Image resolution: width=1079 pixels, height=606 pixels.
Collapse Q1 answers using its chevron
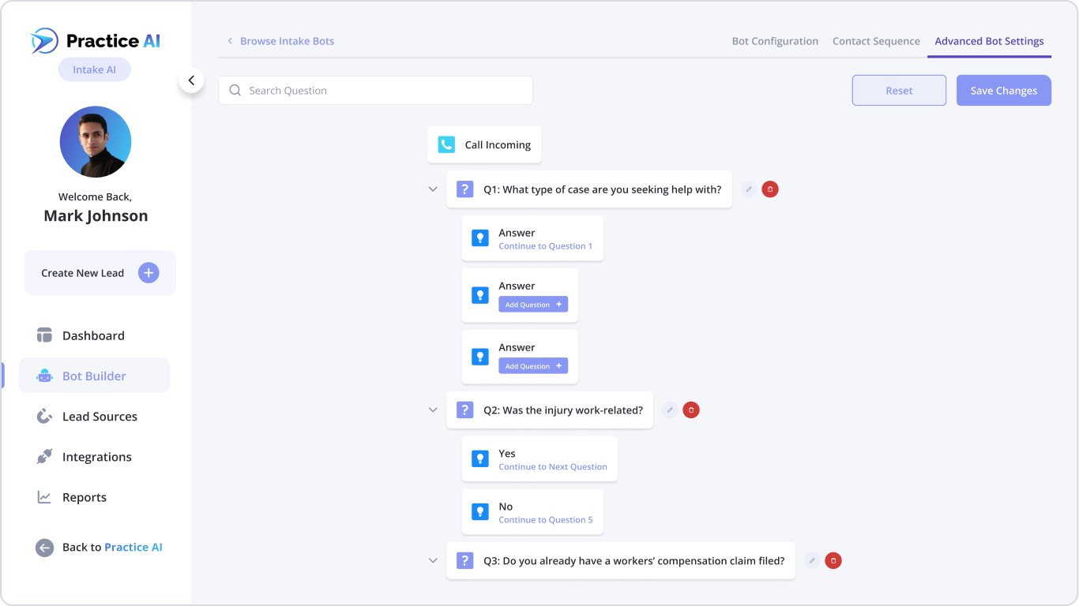[x=433, y=189]
